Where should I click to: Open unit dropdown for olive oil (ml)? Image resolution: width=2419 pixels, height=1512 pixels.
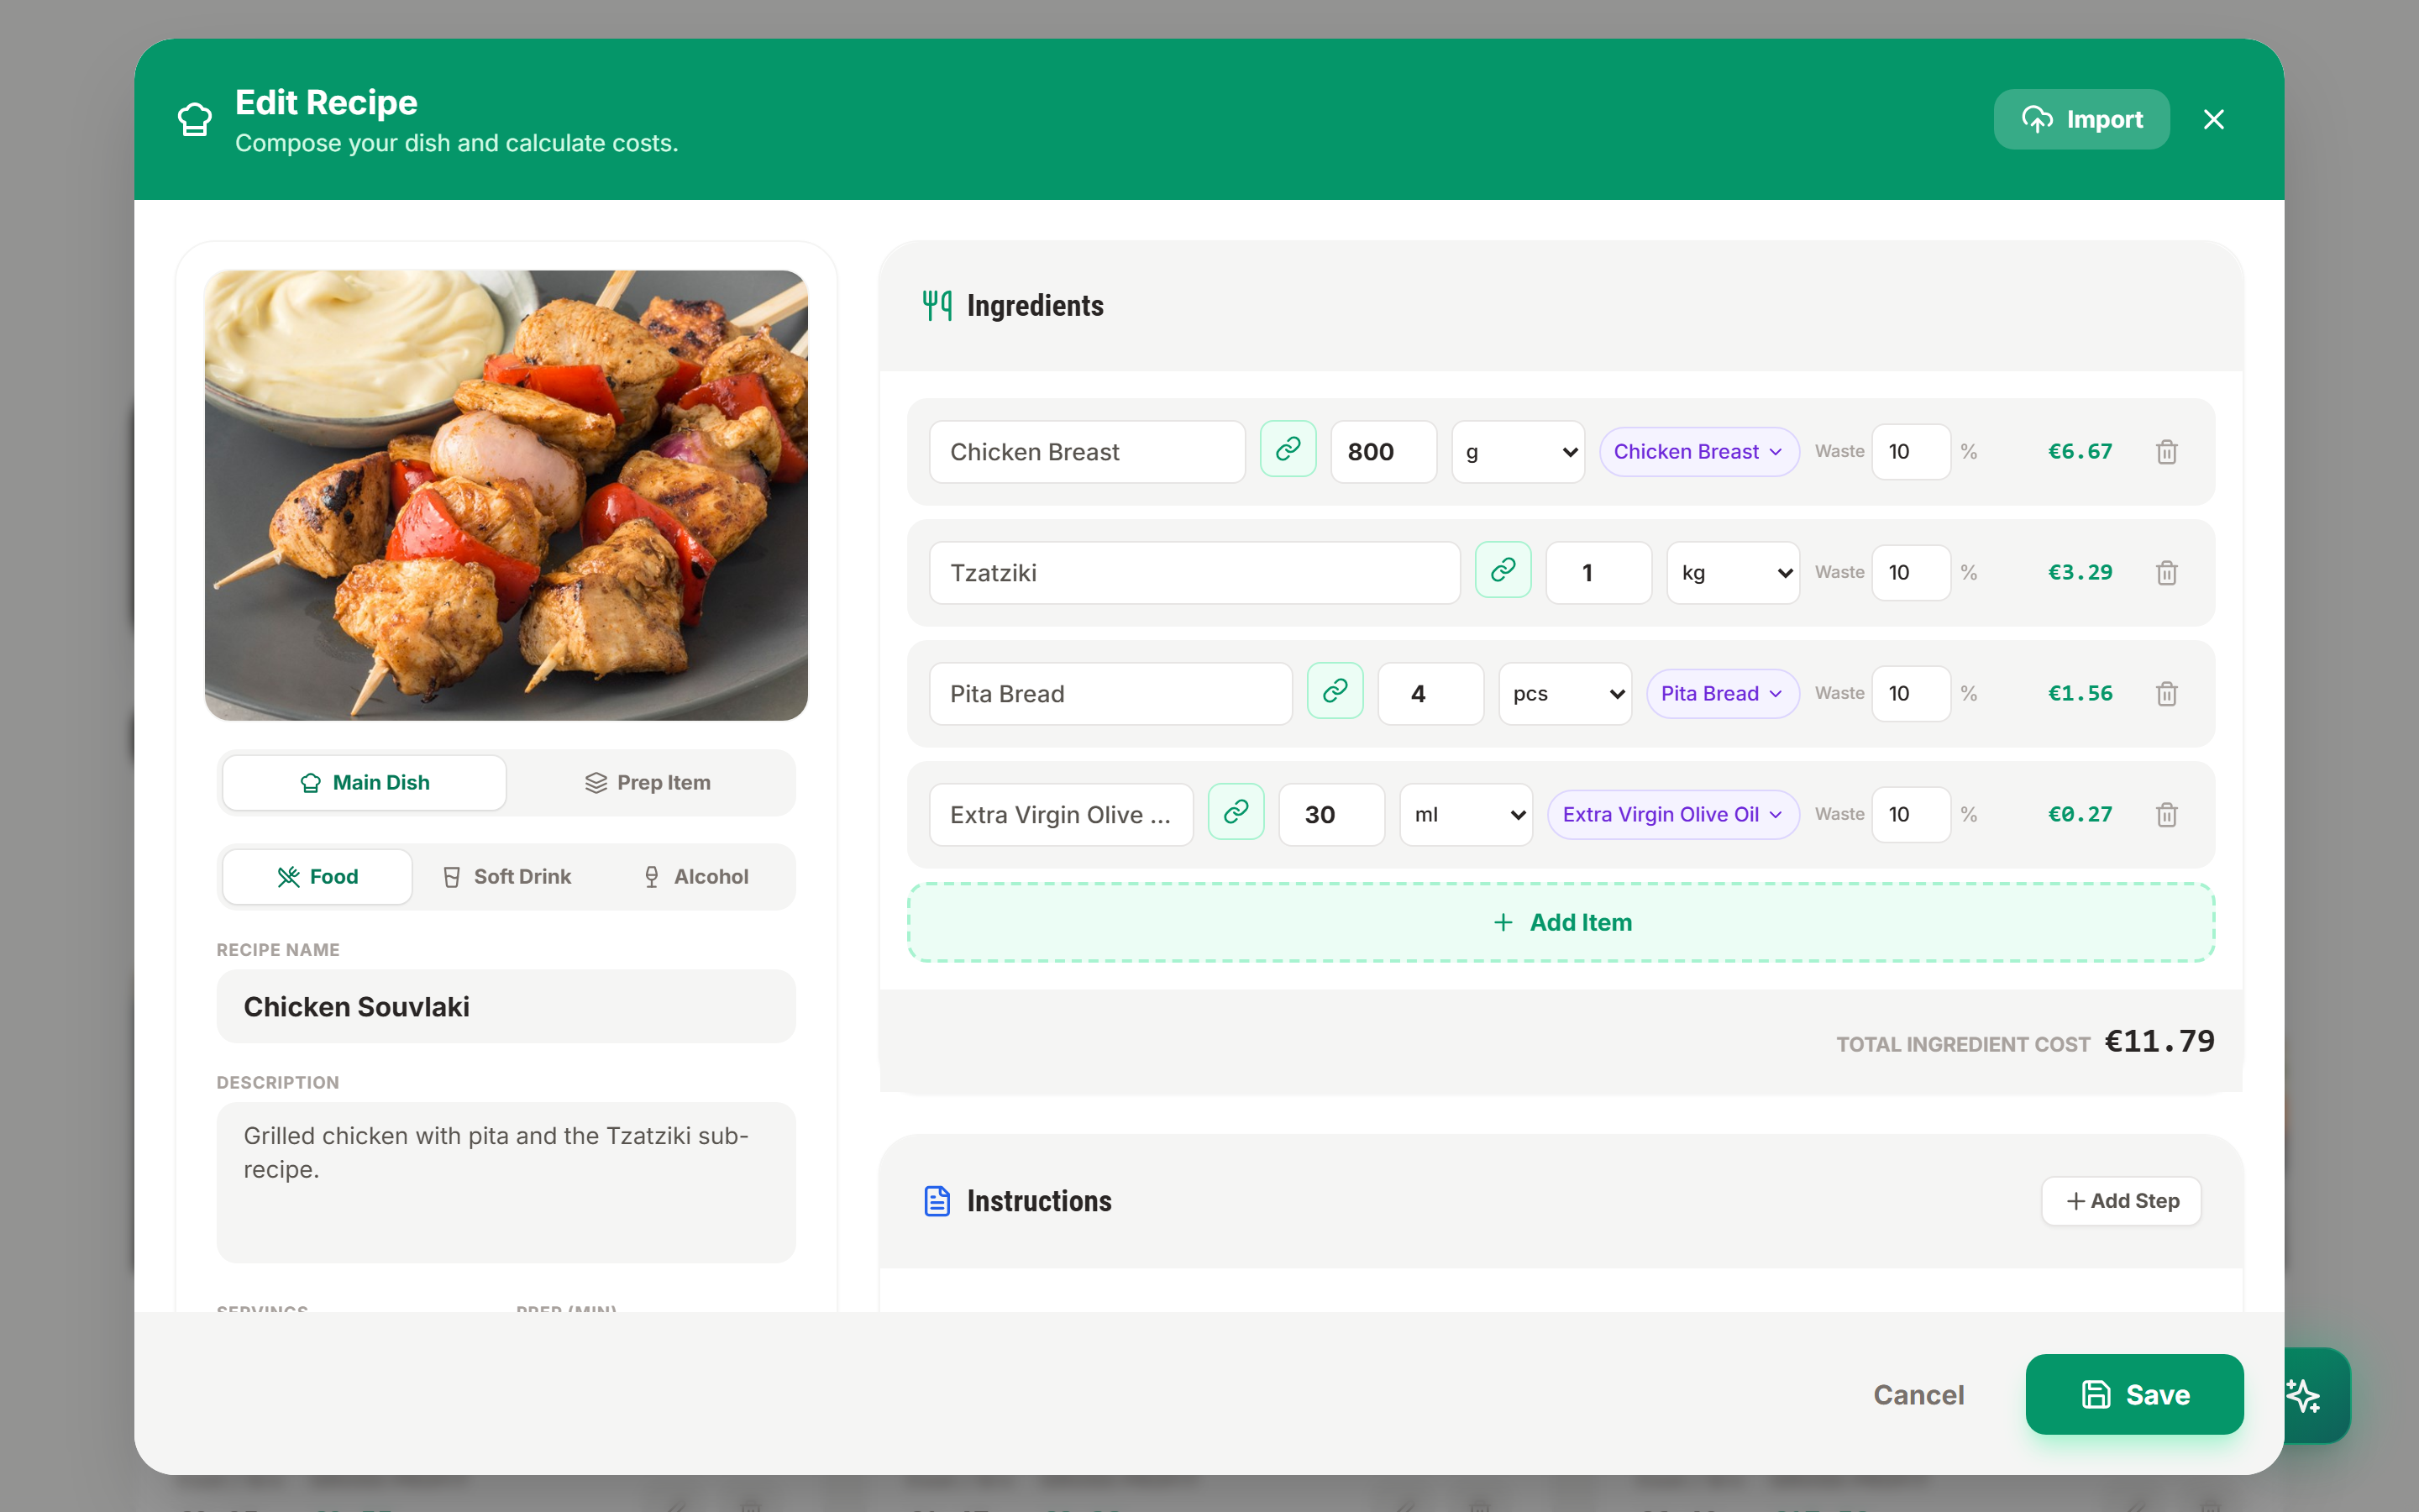[1467, 815]
